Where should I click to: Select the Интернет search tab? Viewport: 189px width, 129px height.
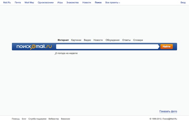(x=63, y=40)
